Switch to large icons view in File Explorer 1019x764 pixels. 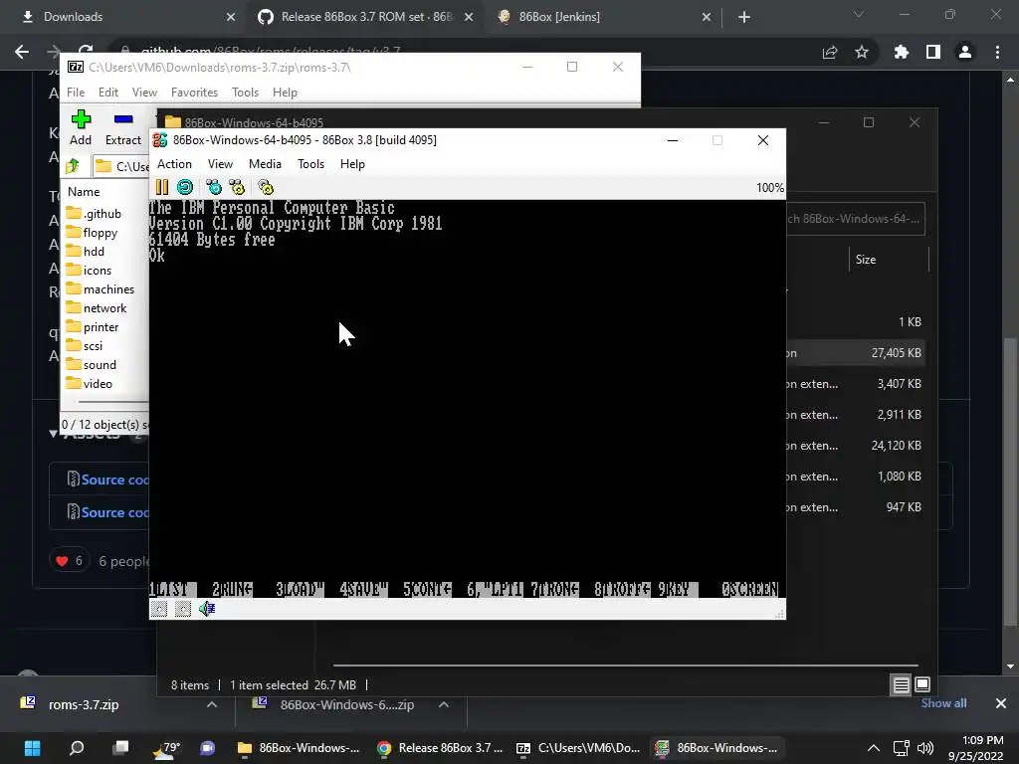point(922,684)
